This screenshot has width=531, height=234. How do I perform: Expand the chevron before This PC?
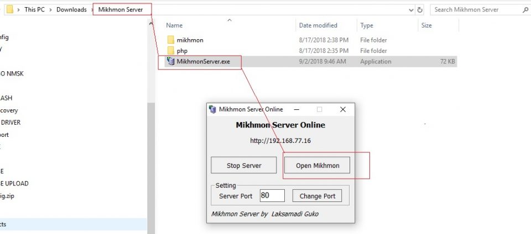point(19,10)
